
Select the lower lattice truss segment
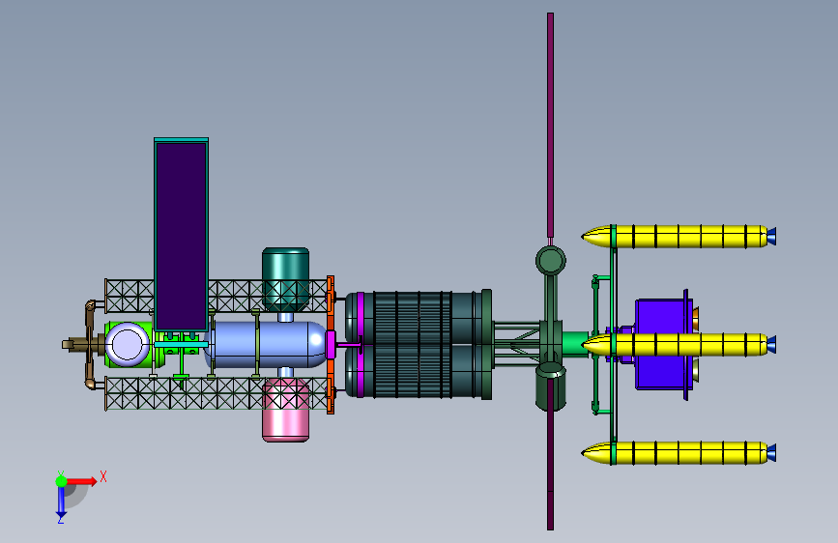[x=217, y=393]
